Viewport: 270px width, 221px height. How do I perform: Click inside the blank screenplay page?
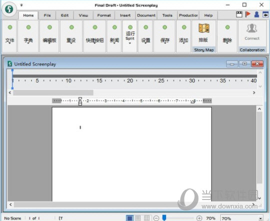point(132,154)
